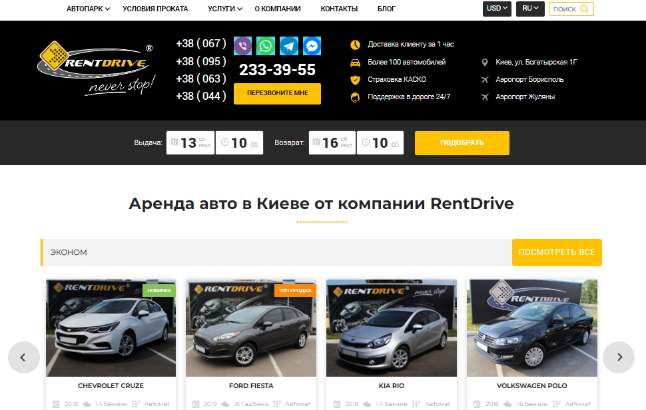Click the Boryspil airport plane icon
The image size is (646, 410).
point(485,80)
